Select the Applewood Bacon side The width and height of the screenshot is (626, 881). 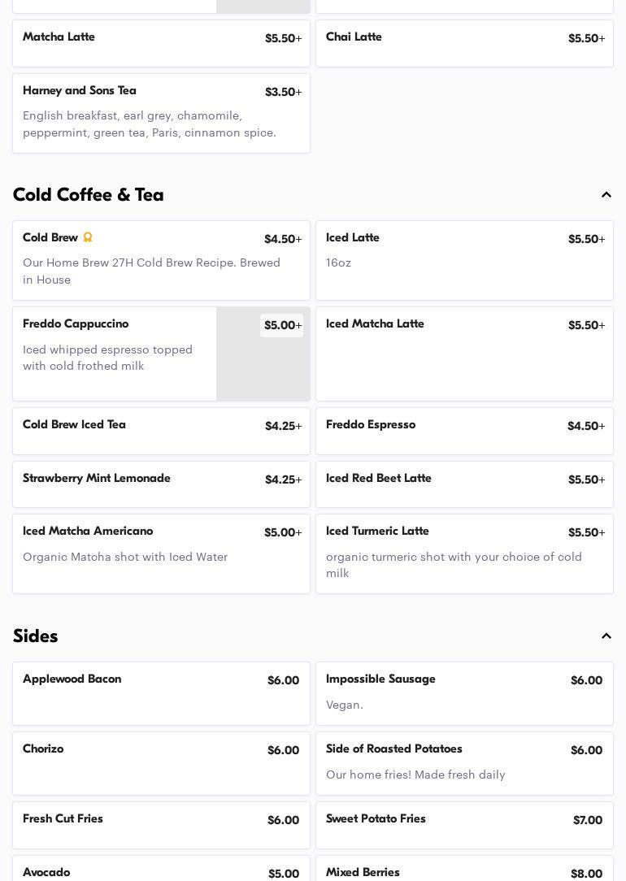click(x=161, y=693)
